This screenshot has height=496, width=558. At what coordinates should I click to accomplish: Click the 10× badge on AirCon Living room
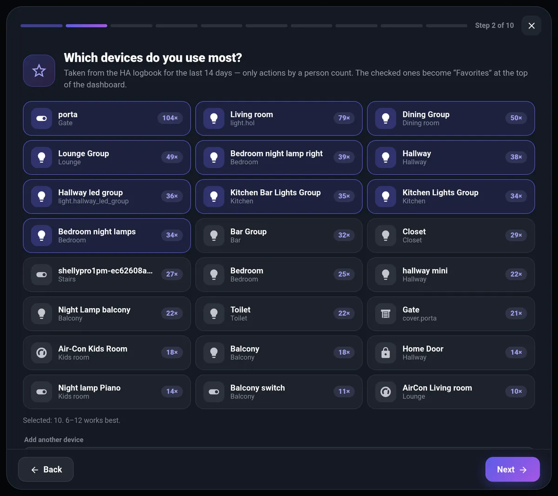[516, 391]
